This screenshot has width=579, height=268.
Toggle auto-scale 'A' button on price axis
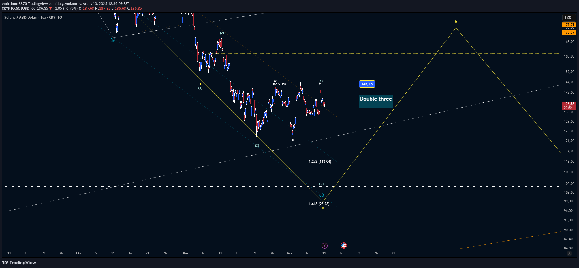569,253
